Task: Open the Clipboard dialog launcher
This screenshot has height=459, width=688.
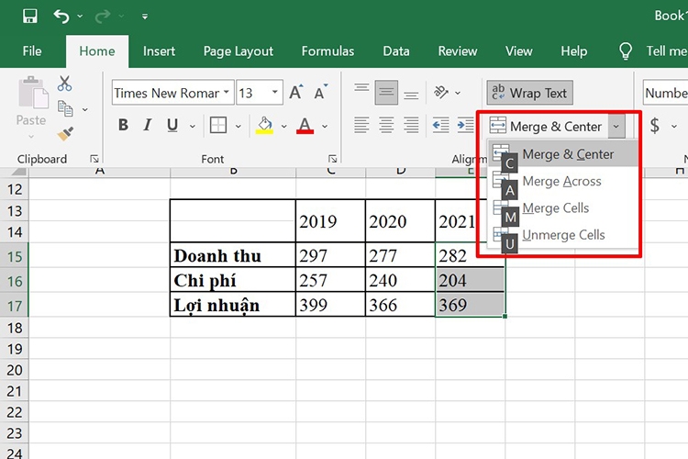Action: (x=94, y=159)
